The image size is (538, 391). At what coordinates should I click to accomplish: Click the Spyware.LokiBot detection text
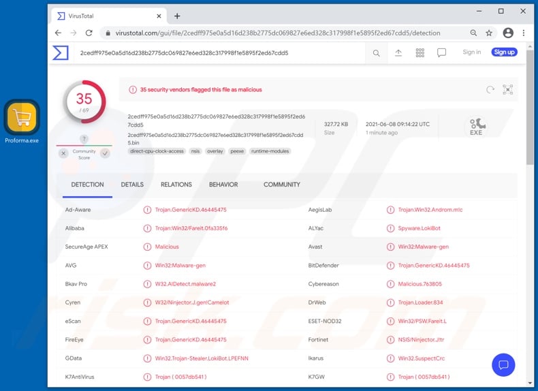click(420, 228)
